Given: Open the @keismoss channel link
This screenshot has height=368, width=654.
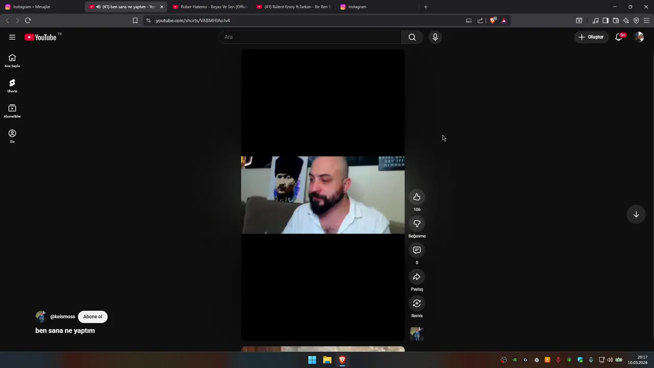Looking at the screenshot, I should [62, 316].
